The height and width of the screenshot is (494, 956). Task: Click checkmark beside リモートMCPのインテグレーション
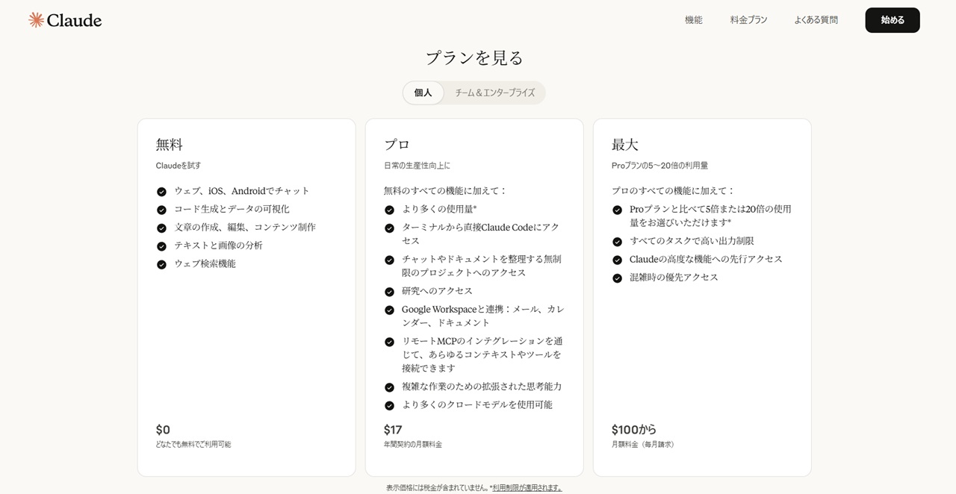pos(389,342)
